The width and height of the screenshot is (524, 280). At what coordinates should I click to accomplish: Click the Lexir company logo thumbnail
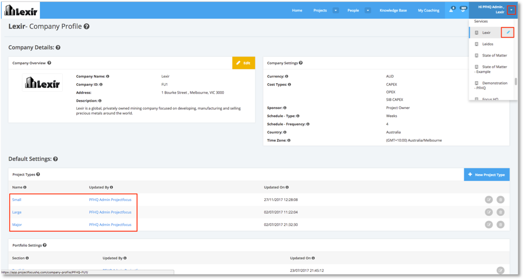[42, 83]
